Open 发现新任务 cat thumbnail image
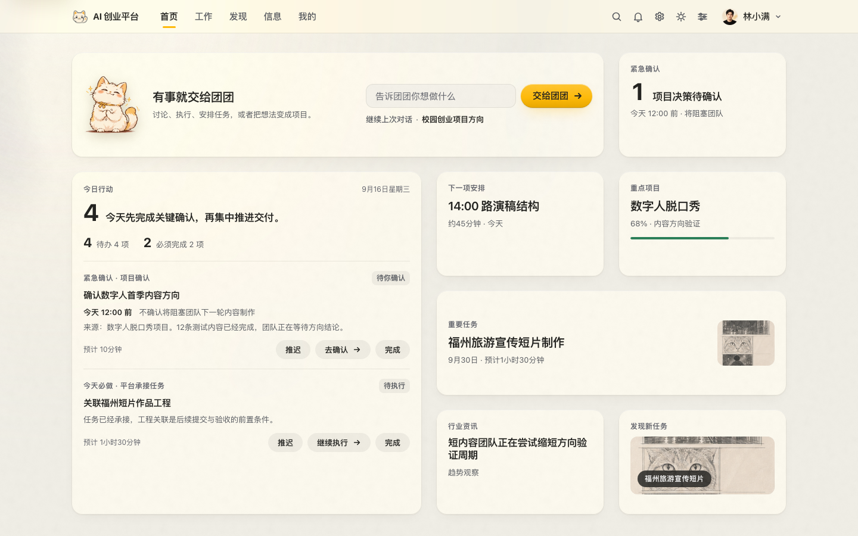This screenshot has height=536, width=858. click(x=702, y=465)
